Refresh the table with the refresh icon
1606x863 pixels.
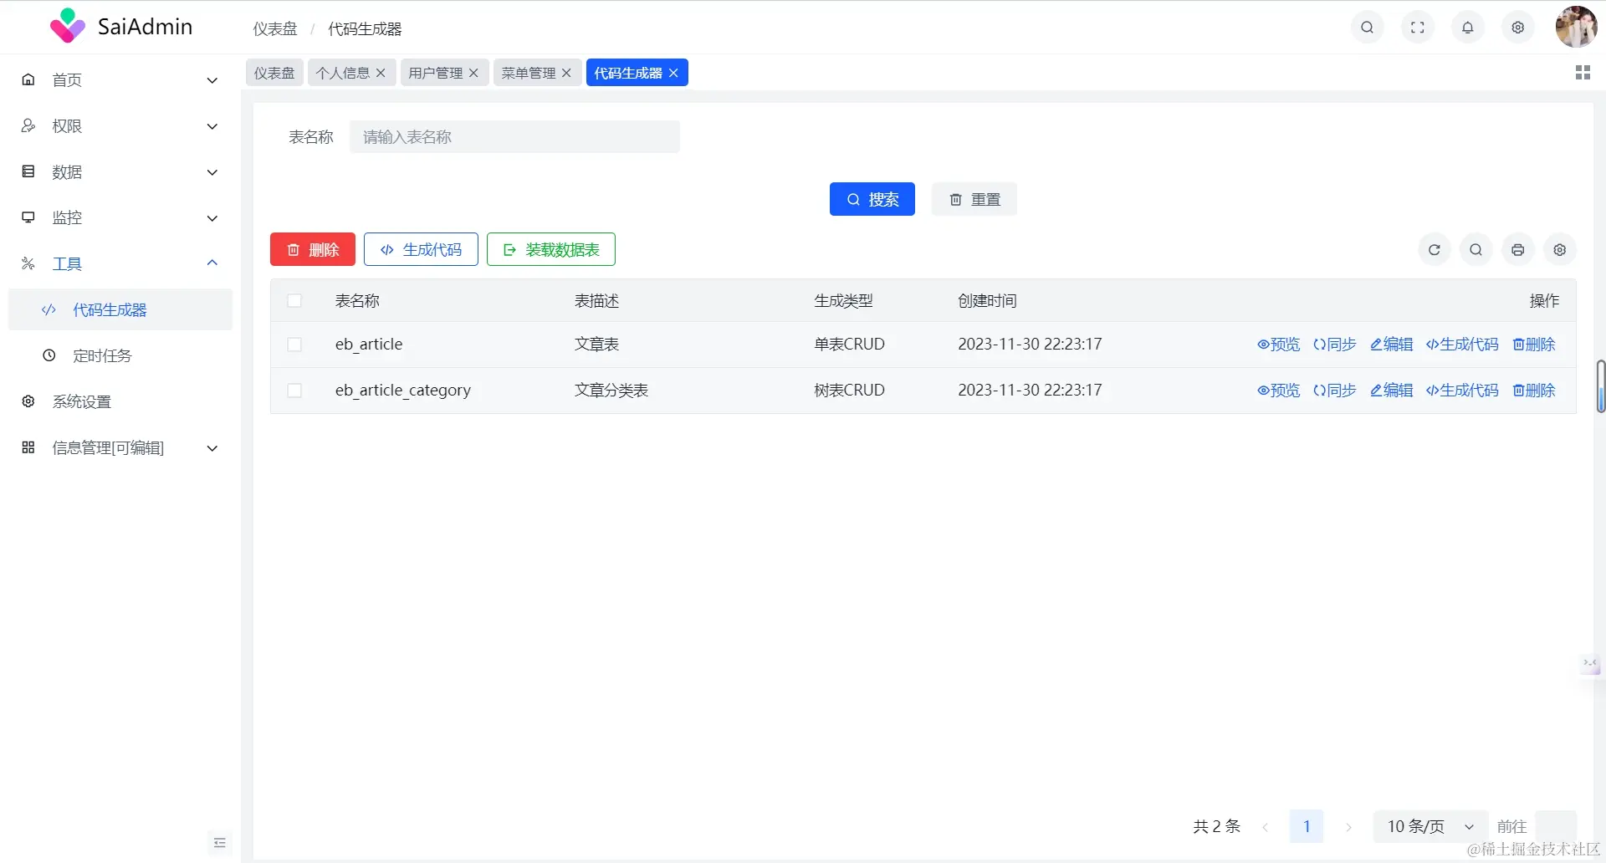[1434, 249]
